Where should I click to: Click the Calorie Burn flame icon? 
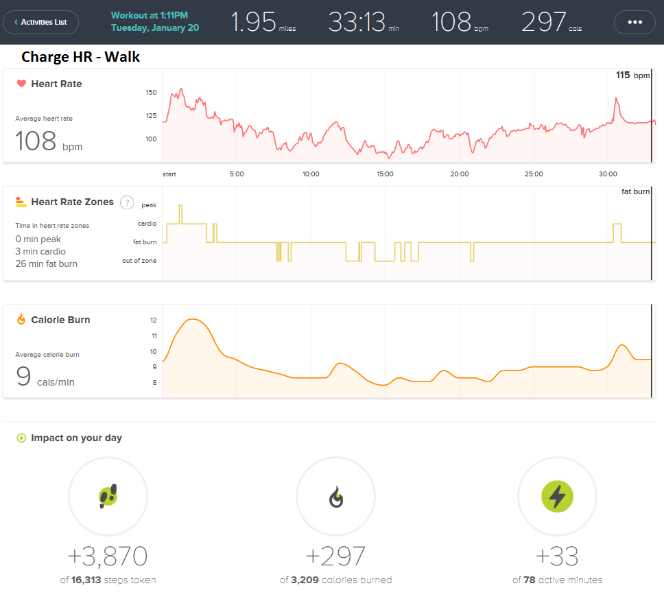[21, 320]
